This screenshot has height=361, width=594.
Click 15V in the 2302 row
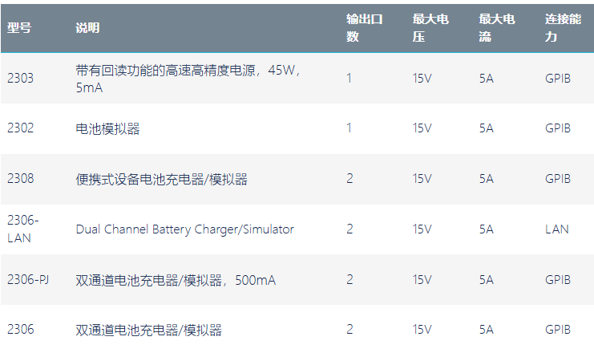coord(422,128)
